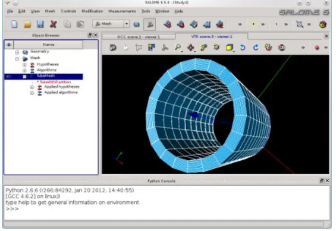Viewport: 336px width, 231px height.
Task: Undock the Object Browser panel
Action: (x=90, y=35)
